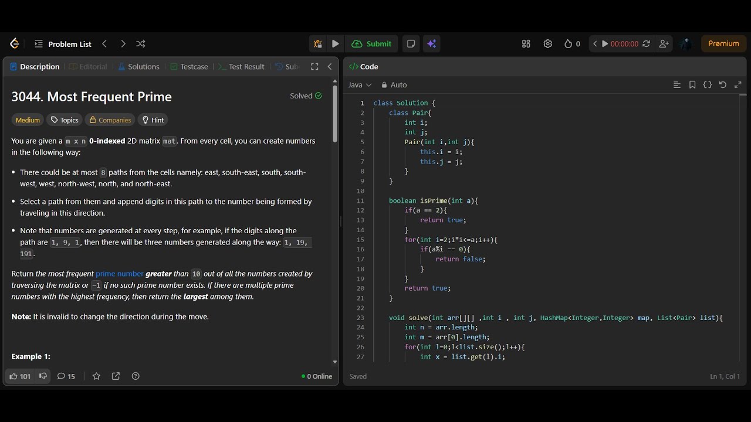751x422 pixels.
Task: Click the description panel scrollbar
Action: click(335, 114)
